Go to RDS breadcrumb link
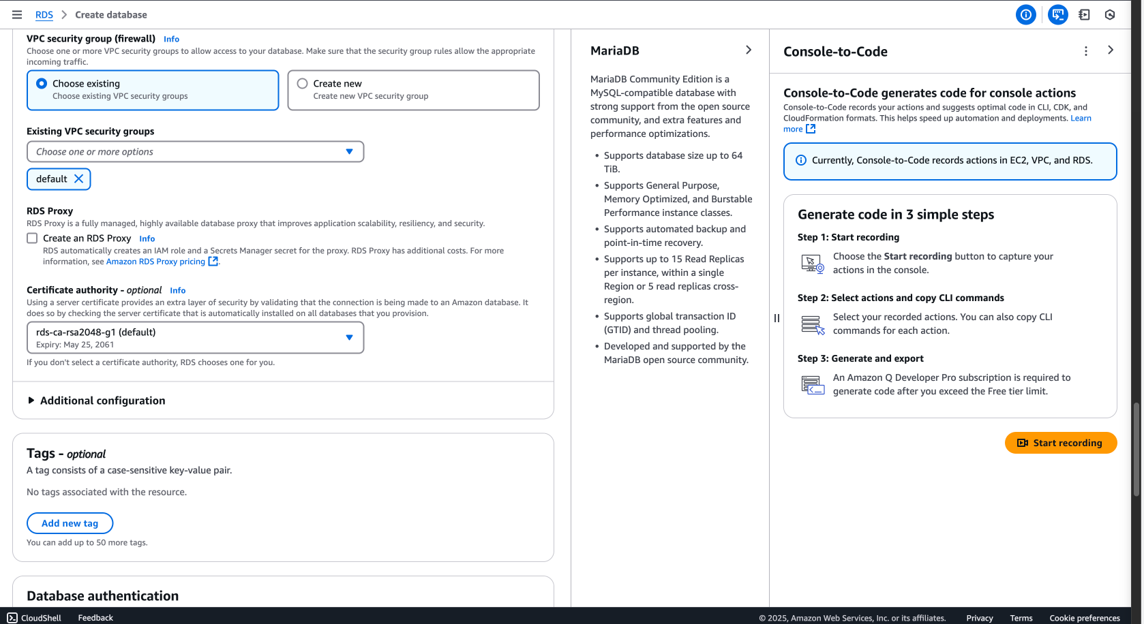 point(44,15)
